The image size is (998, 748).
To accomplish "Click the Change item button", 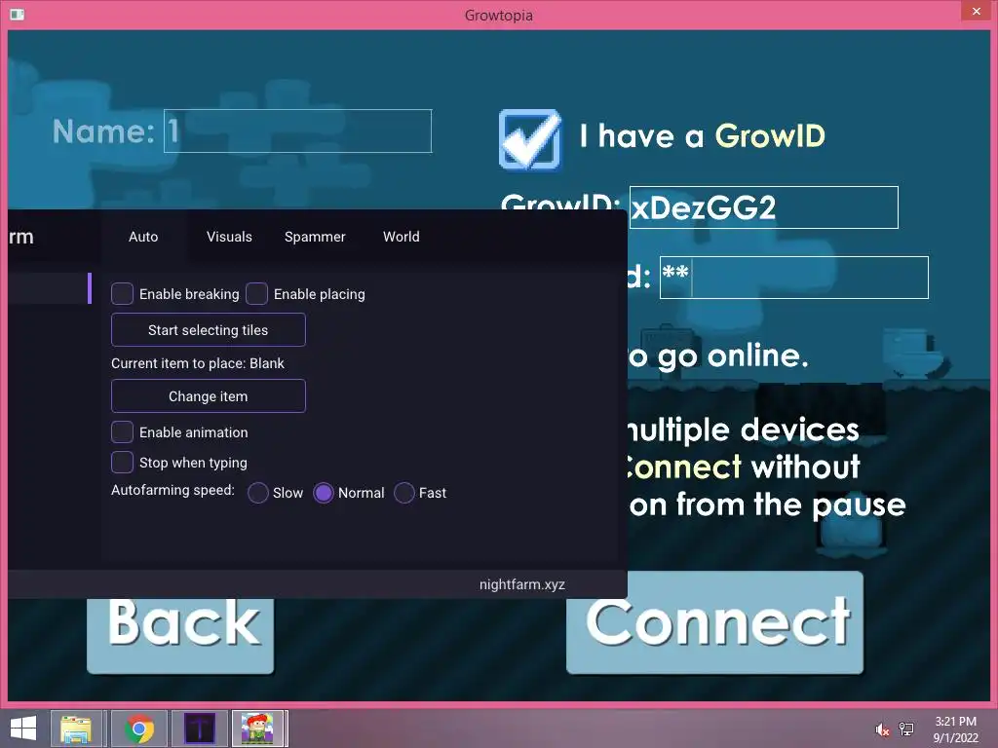I will (209, 395).
